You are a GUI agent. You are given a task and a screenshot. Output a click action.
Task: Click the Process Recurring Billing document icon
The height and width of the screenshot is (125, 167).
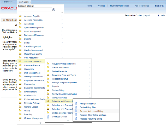tap(76, 119)
